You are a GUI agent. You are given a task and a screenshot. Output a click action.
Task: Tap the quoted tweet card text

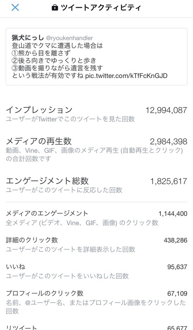(x=96, y=57)
